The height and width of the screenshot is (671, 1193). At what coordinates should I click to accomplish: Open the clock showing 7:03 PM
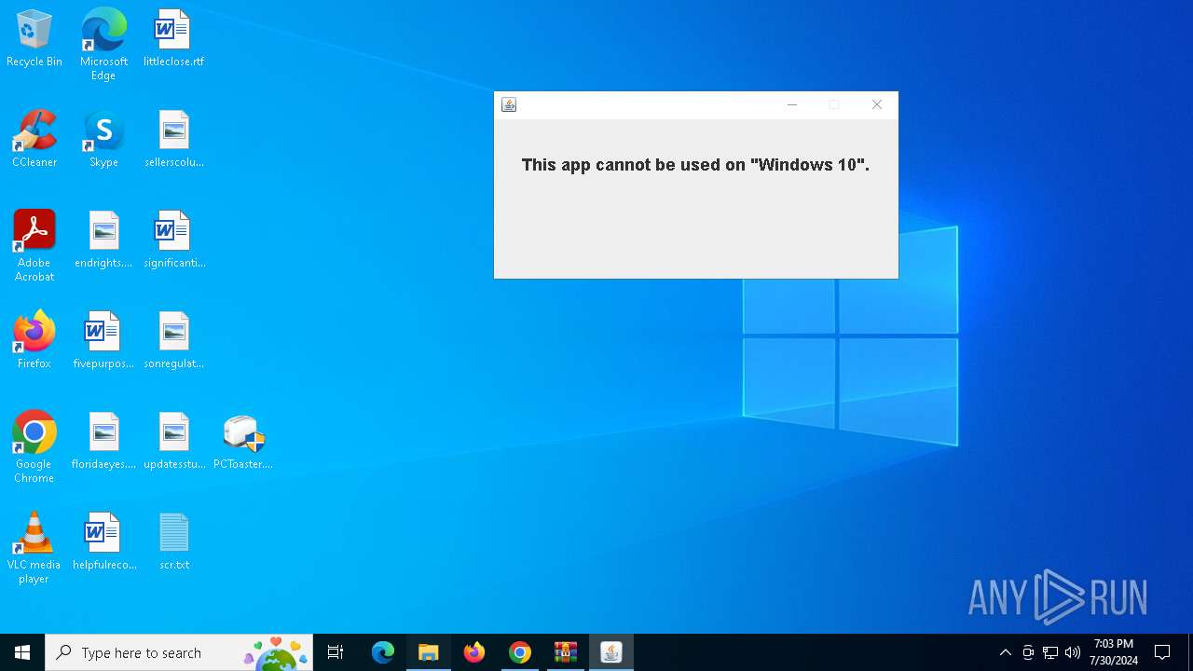tap(1114, 652)
